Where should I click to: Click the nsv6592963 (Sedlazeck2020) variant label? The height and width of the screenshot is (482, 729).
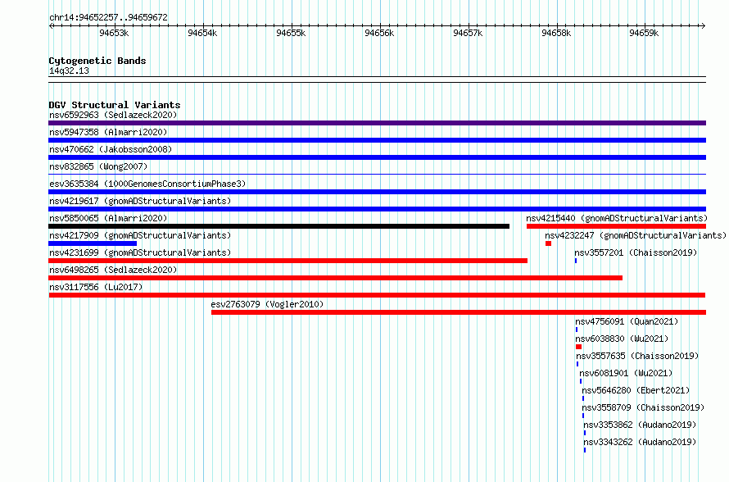(113, 115)
